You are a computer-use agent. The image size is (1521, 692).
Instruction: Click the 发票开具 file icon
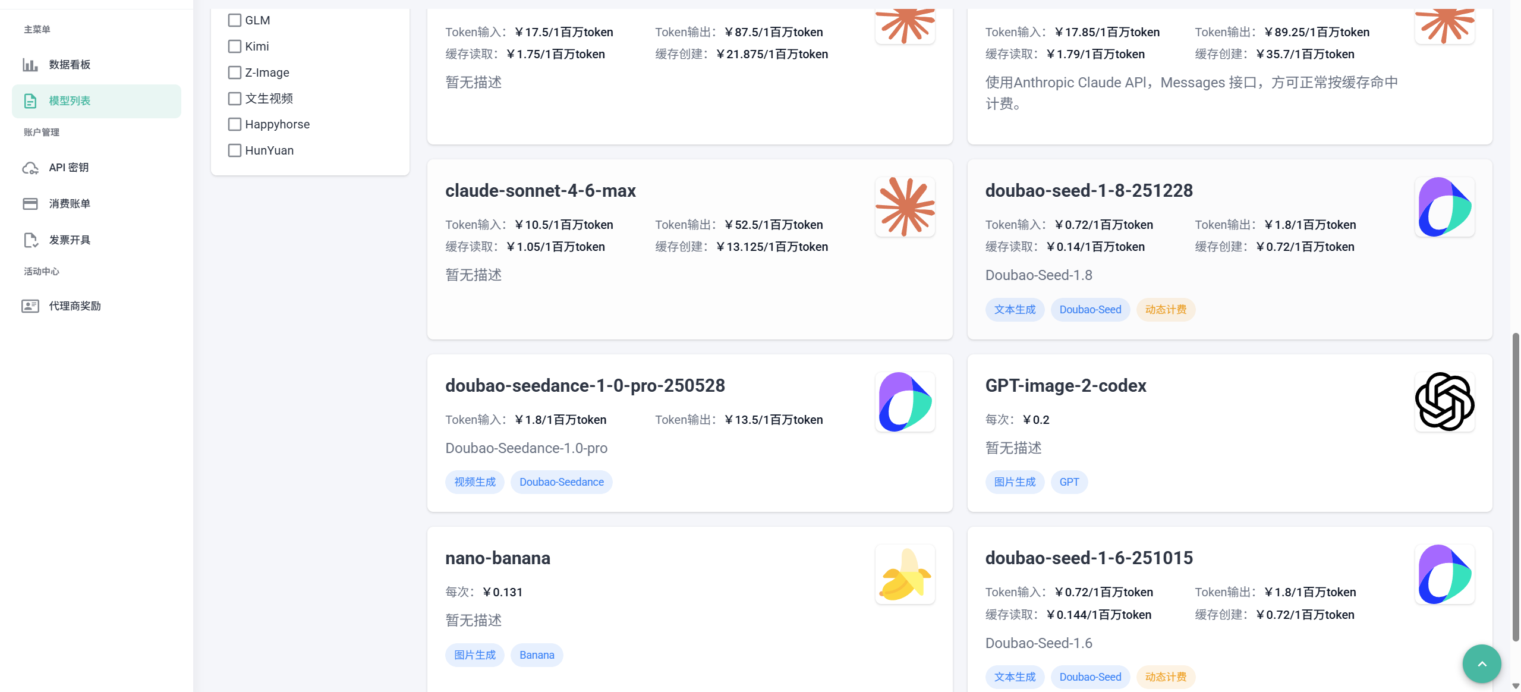point(30,240)
